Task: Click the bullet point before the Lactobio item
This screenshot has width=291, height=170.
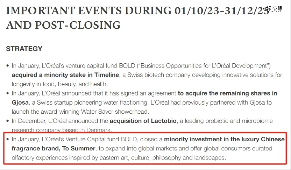Action: 8,121
